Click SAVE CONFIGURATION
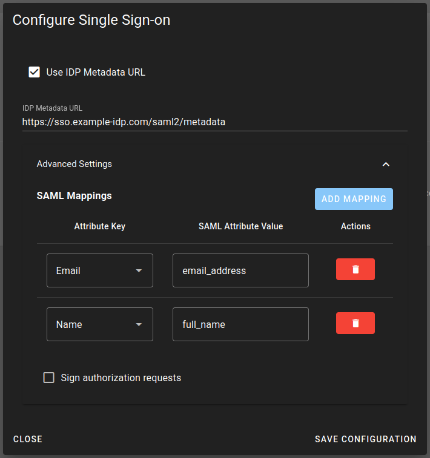The image size is (430, 458). click(365, 439)
